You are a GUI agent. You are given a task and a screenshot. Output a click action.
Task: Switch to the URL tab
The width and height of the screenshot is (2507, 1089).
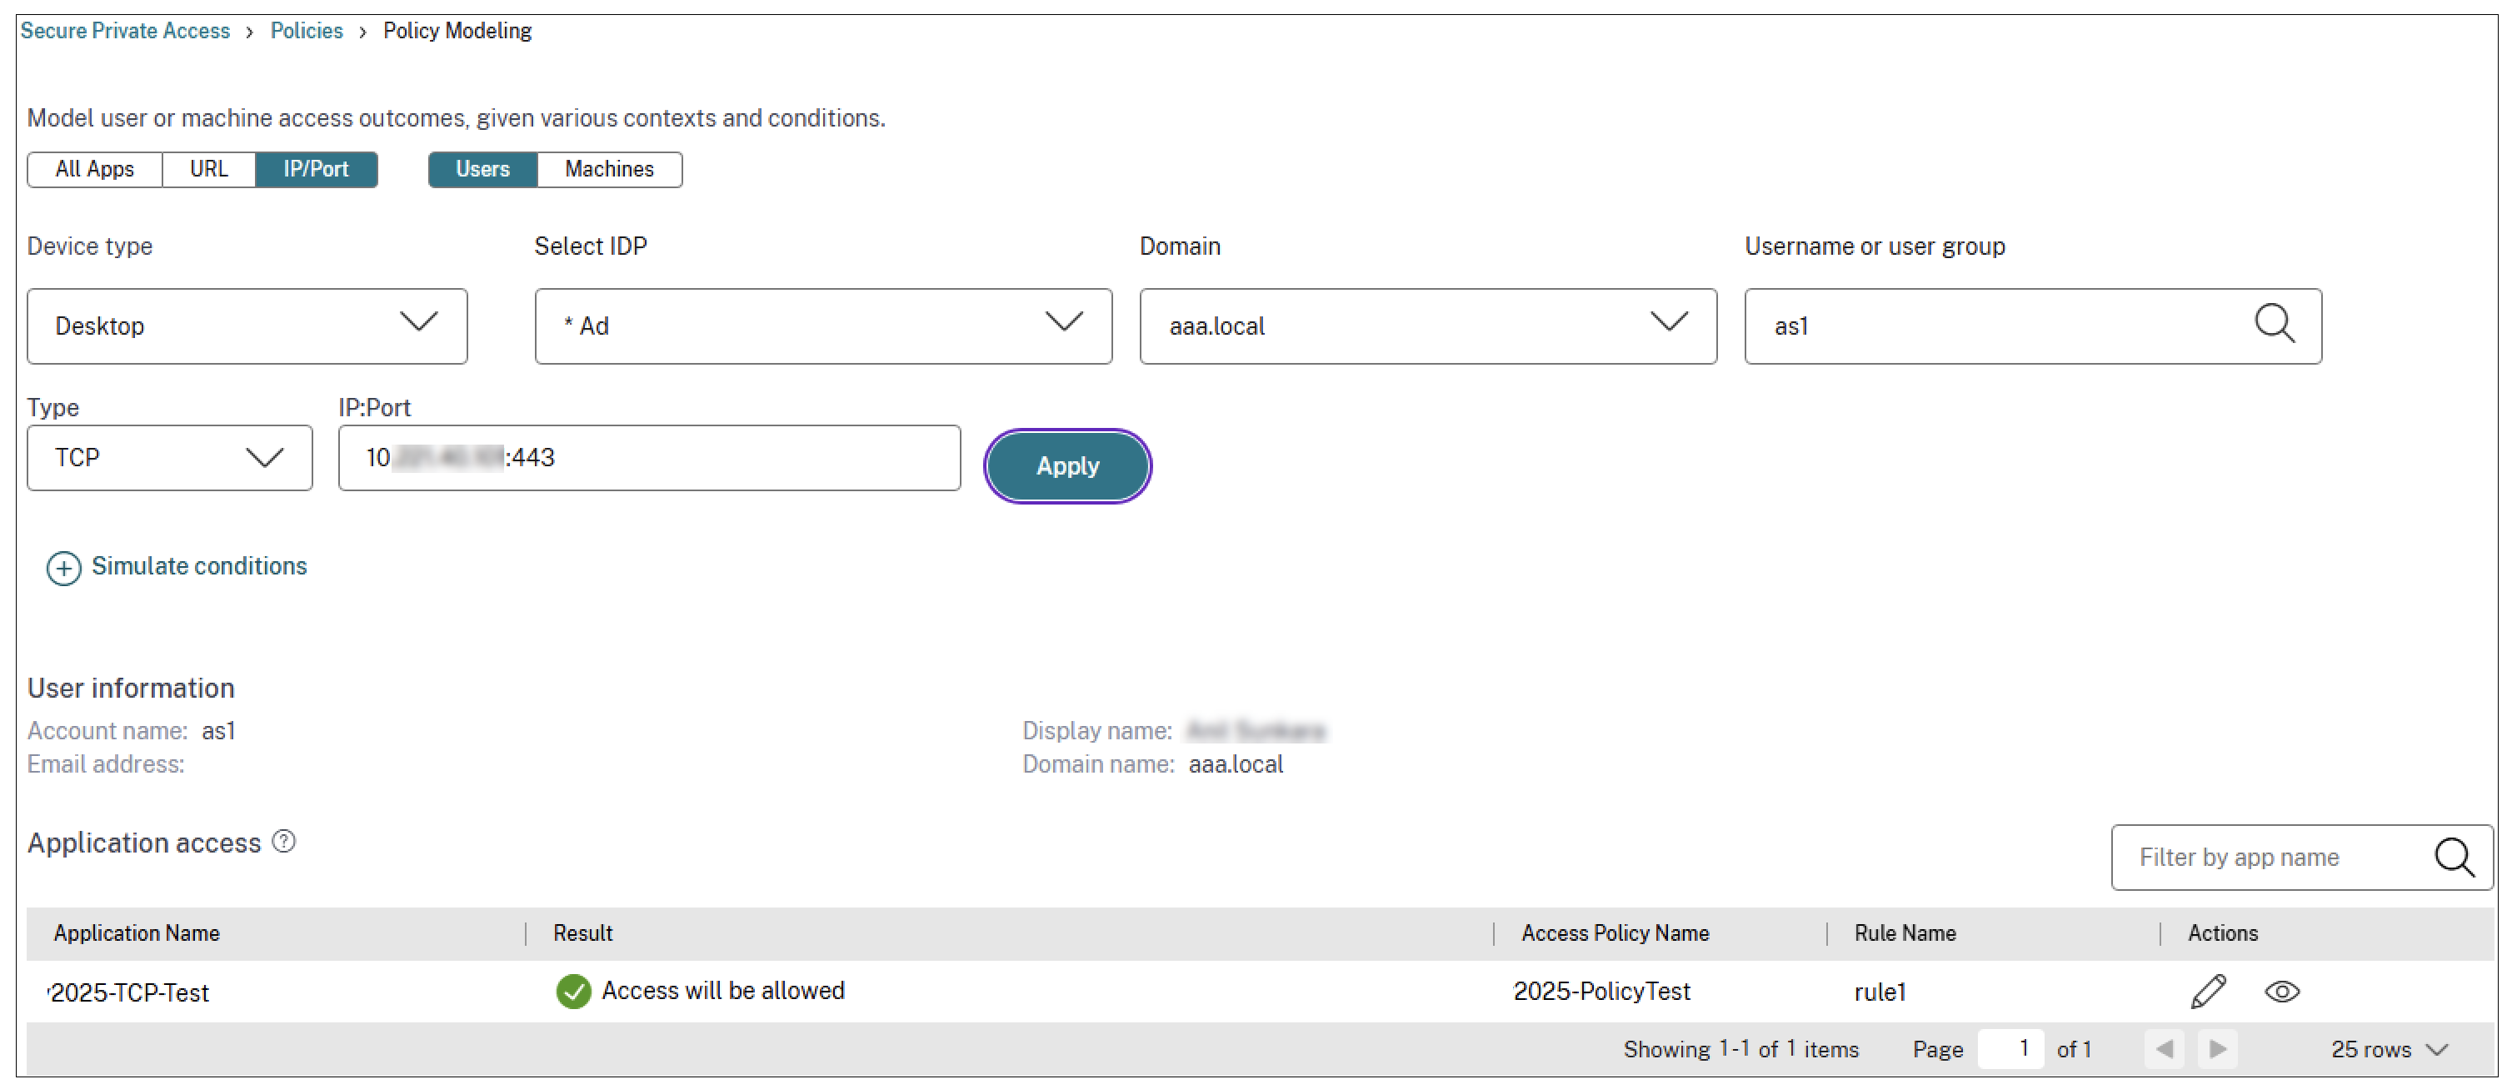point(208,169)
